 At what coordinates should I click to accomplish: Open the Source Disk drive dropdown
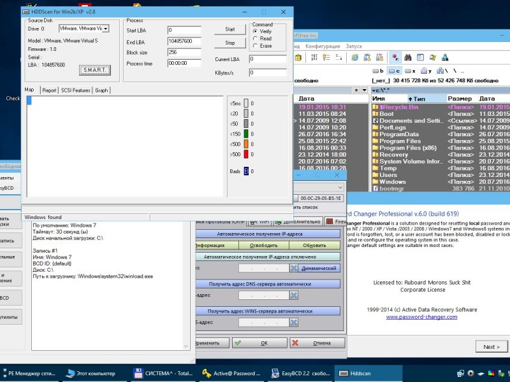(105, 29)
